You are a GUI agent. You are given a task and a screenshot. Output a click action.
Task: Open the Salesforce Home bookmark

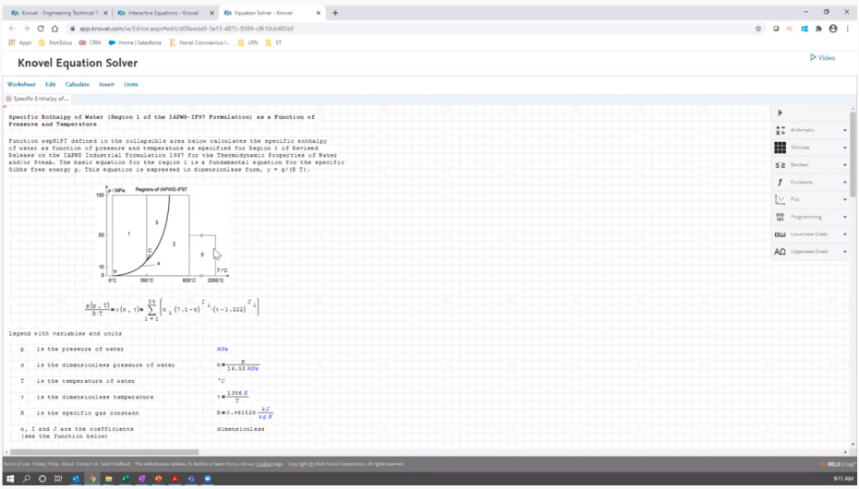[135, 42]
